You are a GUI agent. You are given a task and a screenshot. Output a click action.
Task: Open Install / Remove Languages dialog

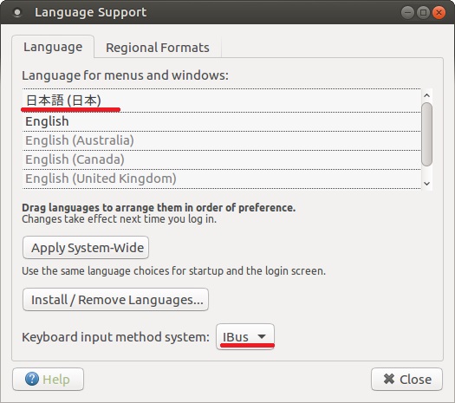coord(115,299)
